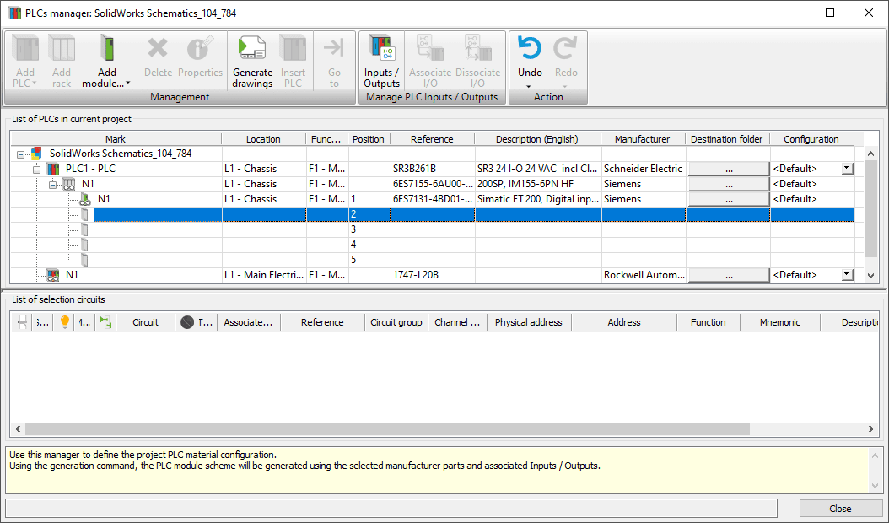Click the PLC icon of the 1747-L20B row
Screen dimensions: 889x523
click(x=53, y=275)
